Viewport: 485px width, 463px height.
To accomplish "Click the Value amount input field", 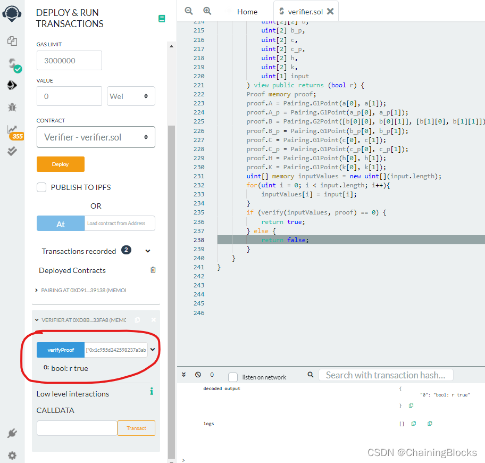I will click(x=69, y=96).
